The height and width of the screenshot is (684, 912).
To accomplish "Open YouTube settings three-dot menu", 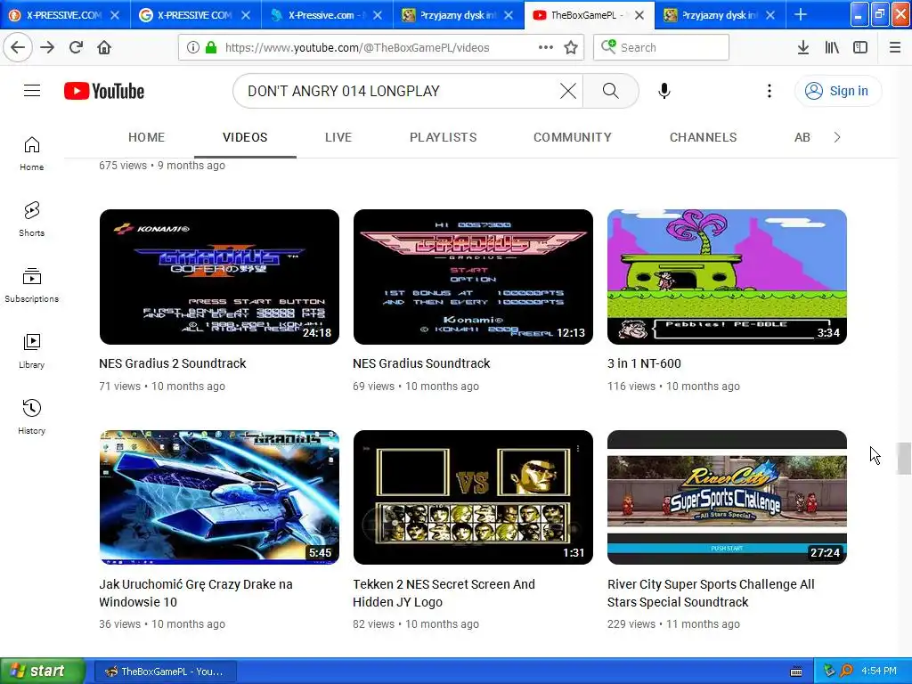I will 769,91.
